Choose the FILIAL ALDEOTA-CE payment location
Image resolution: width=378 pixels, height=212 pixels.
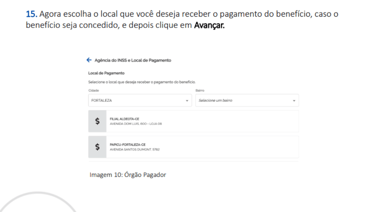coord(124,119)
